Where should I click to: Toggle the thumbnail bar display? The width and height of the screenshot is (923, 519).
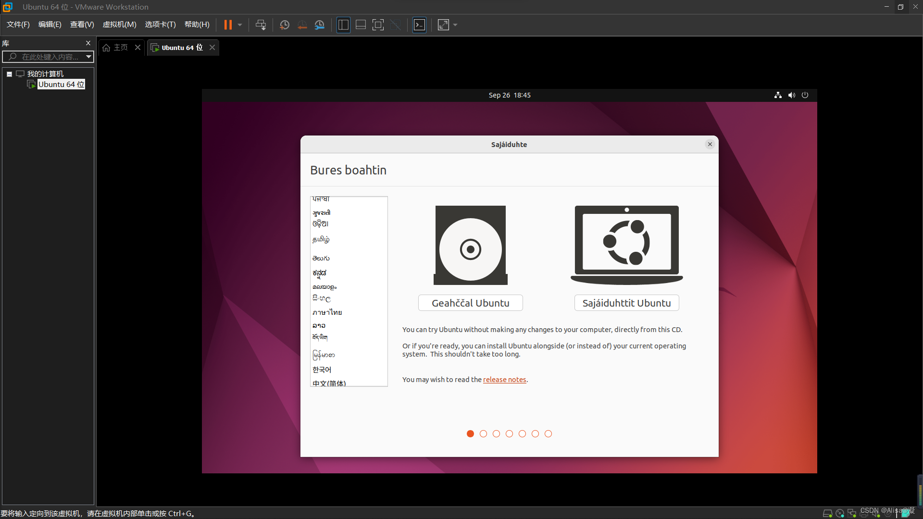click(x=361, y=25)
